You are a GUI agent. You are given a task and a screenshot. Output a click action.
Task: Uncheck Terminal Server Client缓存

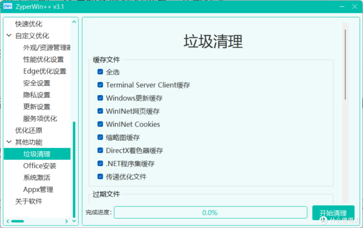pos(100,85)
